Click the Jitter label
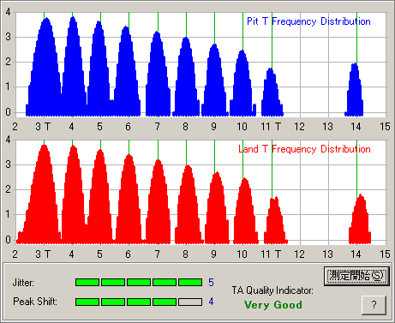395x323 pixels. click(23, 283)
